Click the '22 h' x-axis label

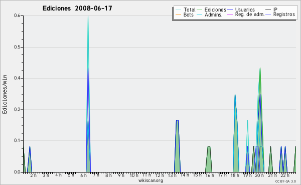point(285,175)
